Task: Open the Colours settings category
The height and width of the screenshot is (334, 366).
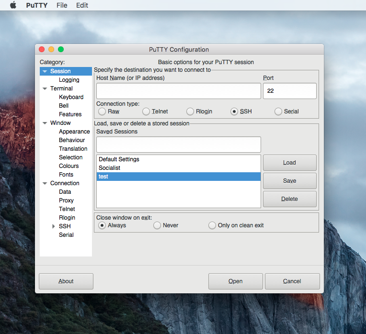Action: click(69, 166)
